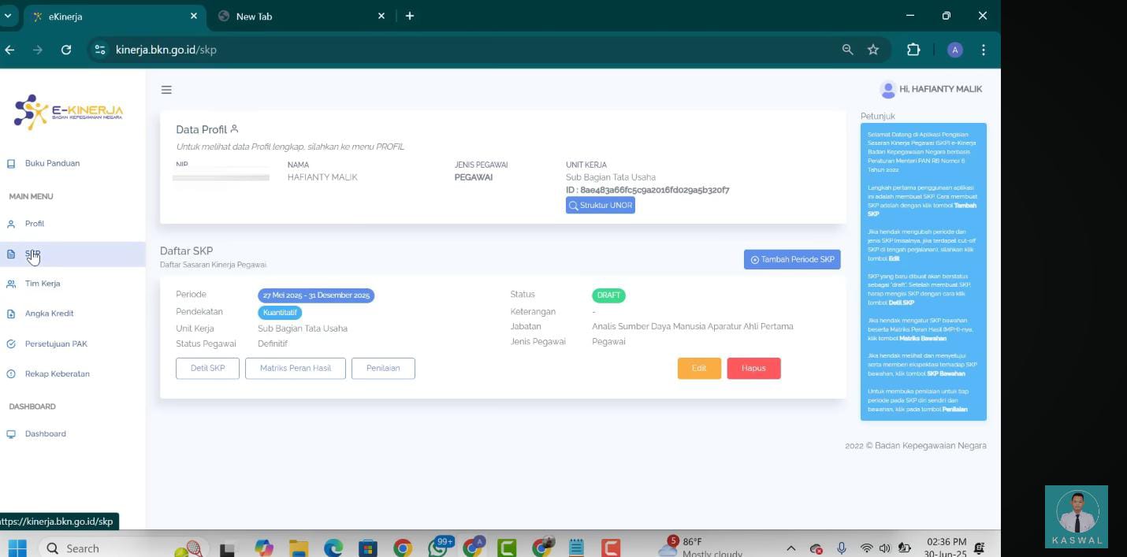Open Microsoft Edge from taskbar
1127x557 pixels.
pos(333,548)
